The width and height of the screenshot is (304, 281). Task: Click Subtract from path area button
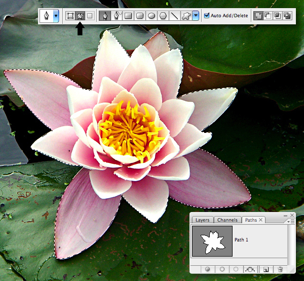268,16
